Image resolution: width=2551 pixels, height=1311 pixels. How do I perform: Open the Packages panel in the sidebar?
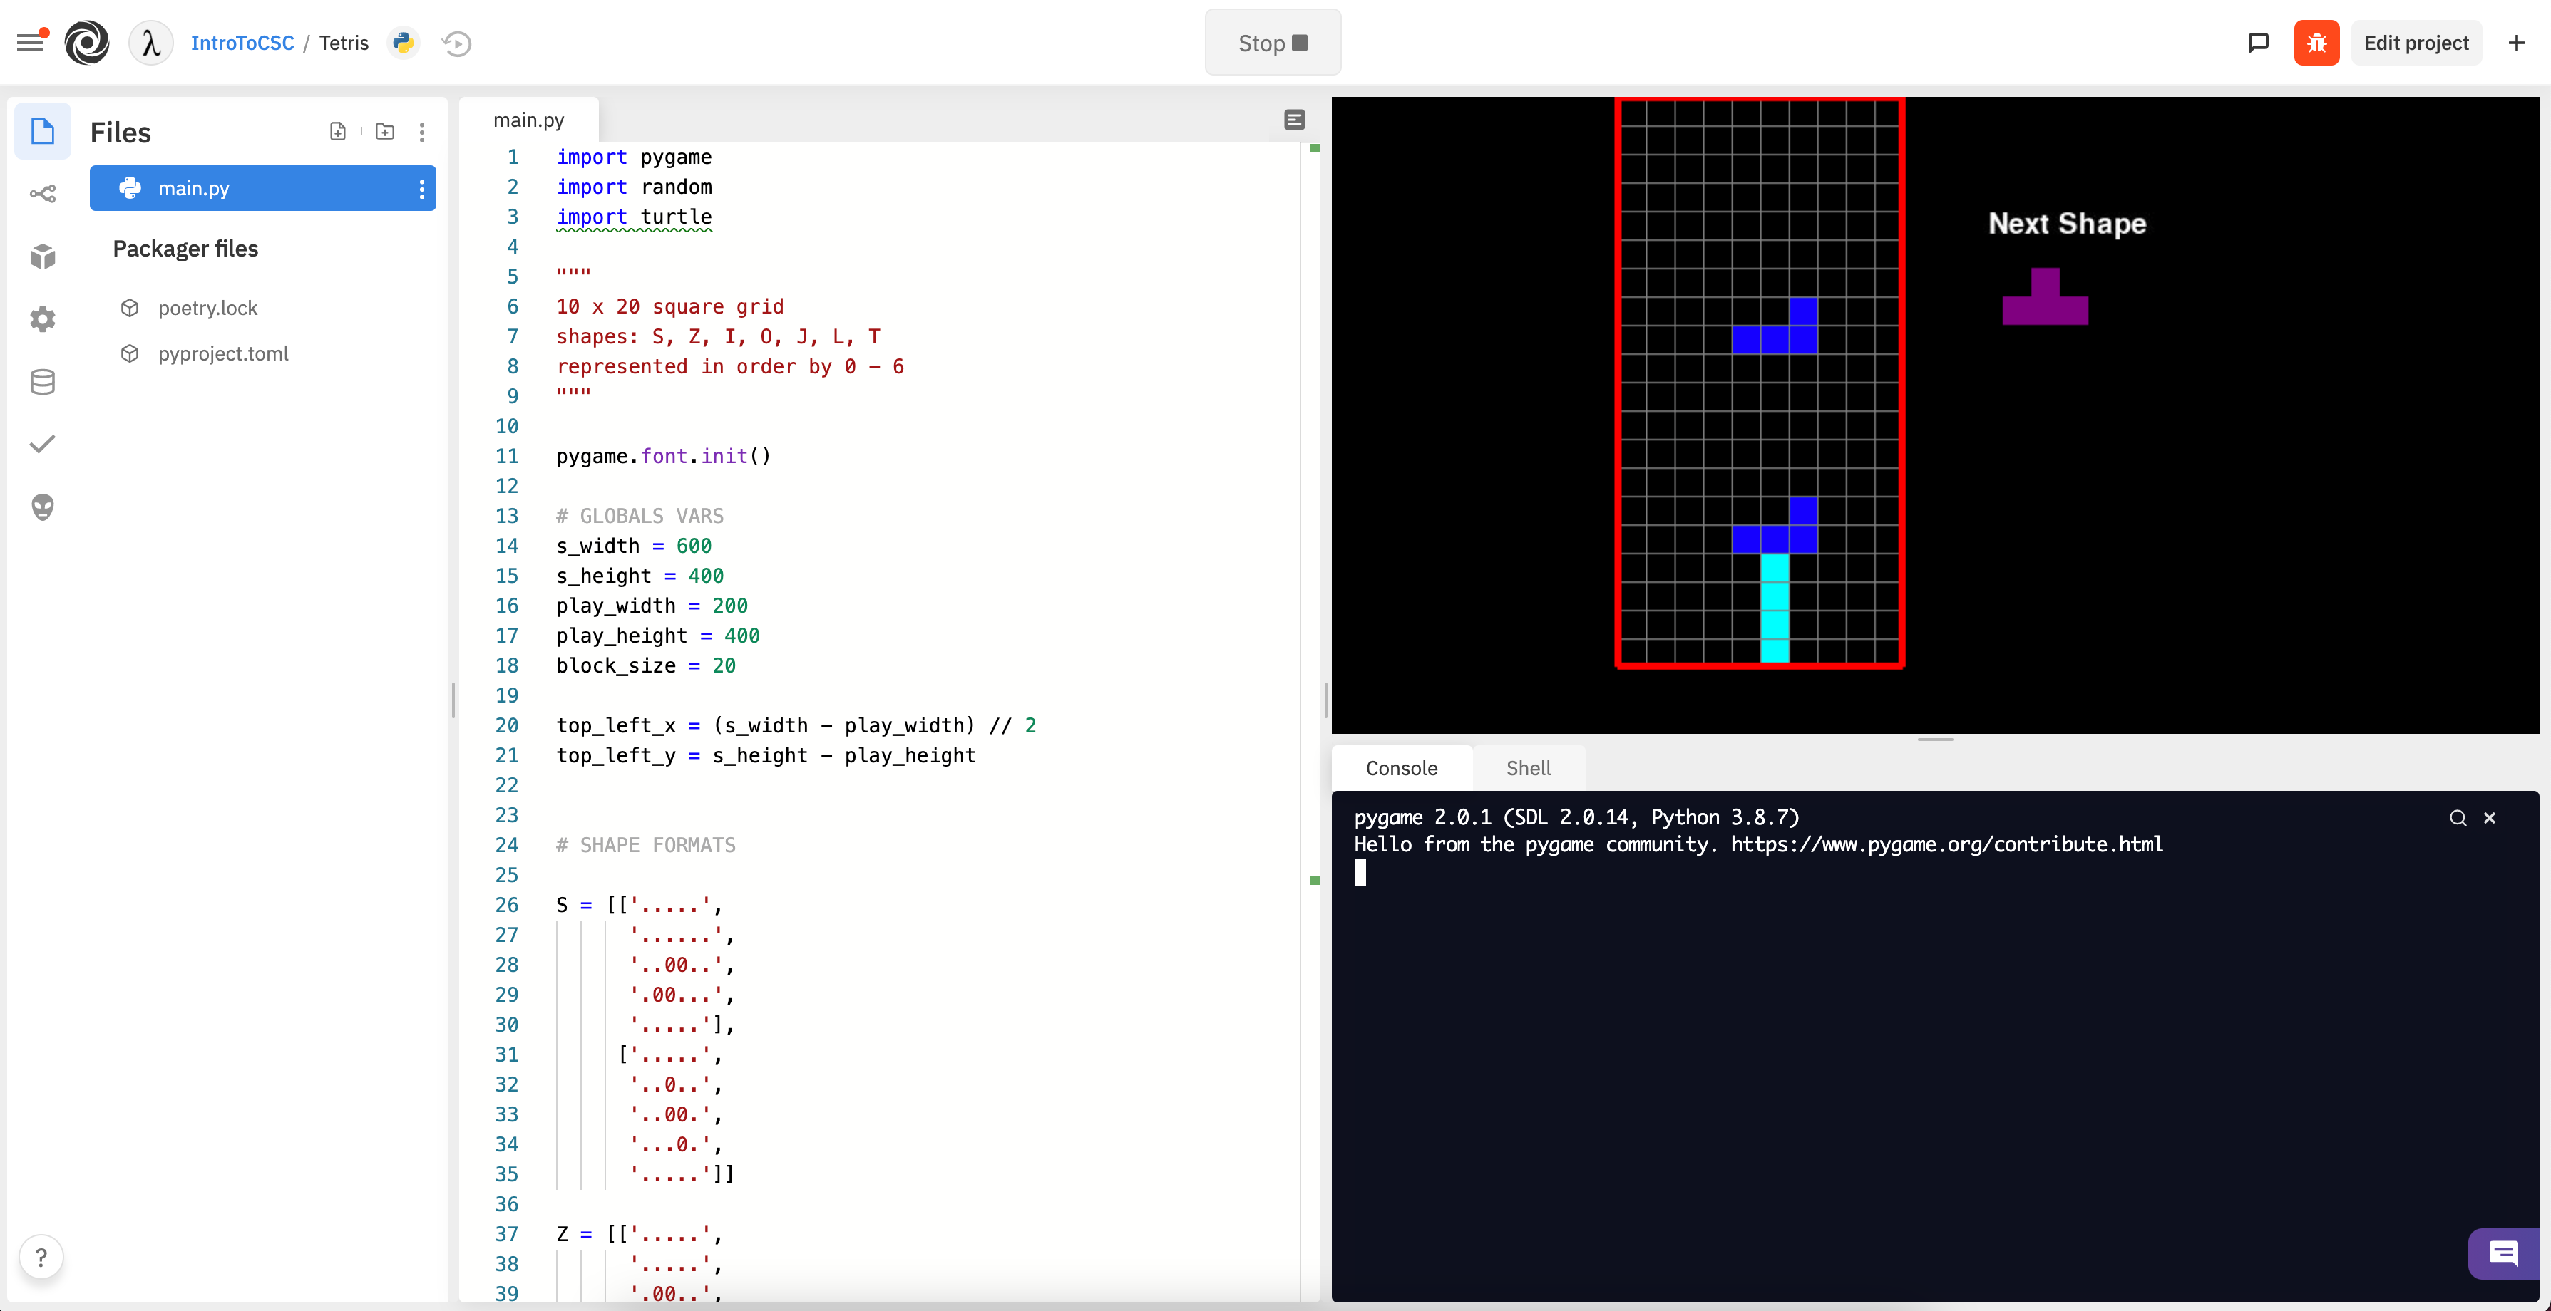click(43, 256)
